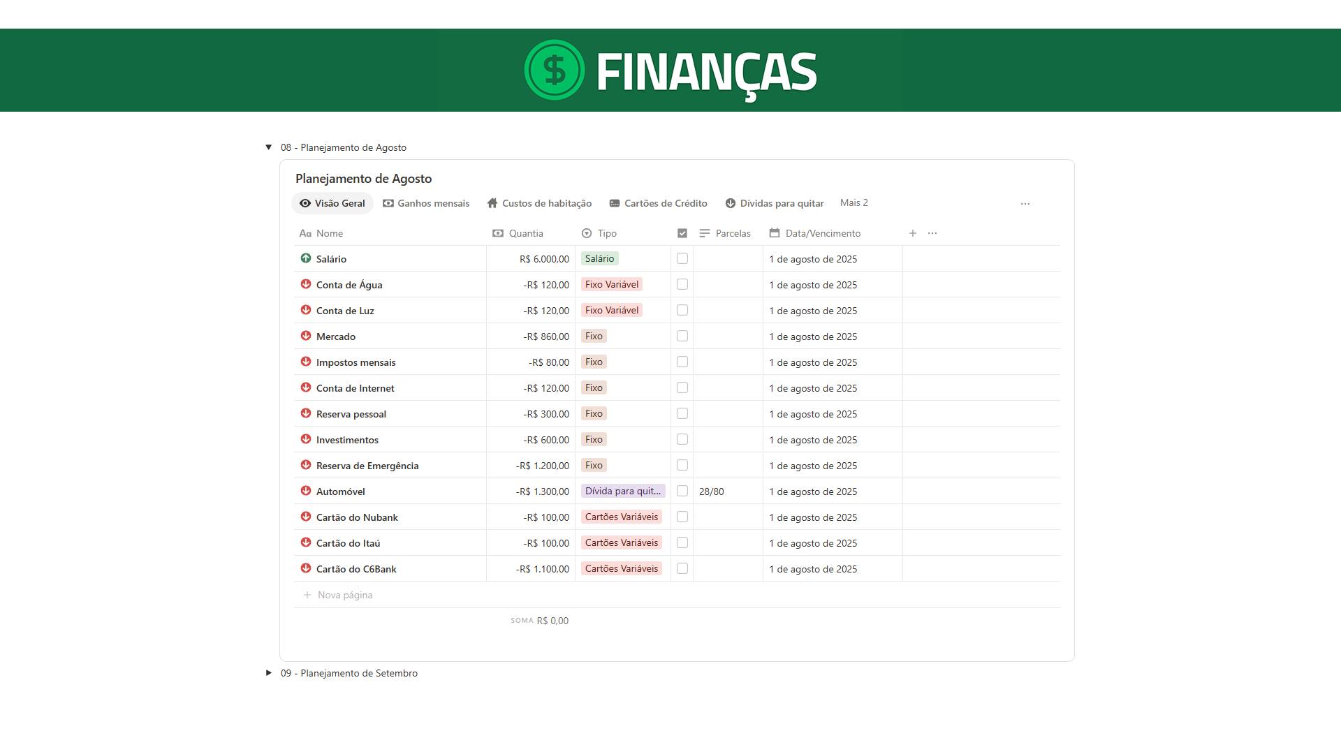Open the Mais 2 hidden views dropdown
This screenshot has height=754, width=1341.
tap(853, 203)
